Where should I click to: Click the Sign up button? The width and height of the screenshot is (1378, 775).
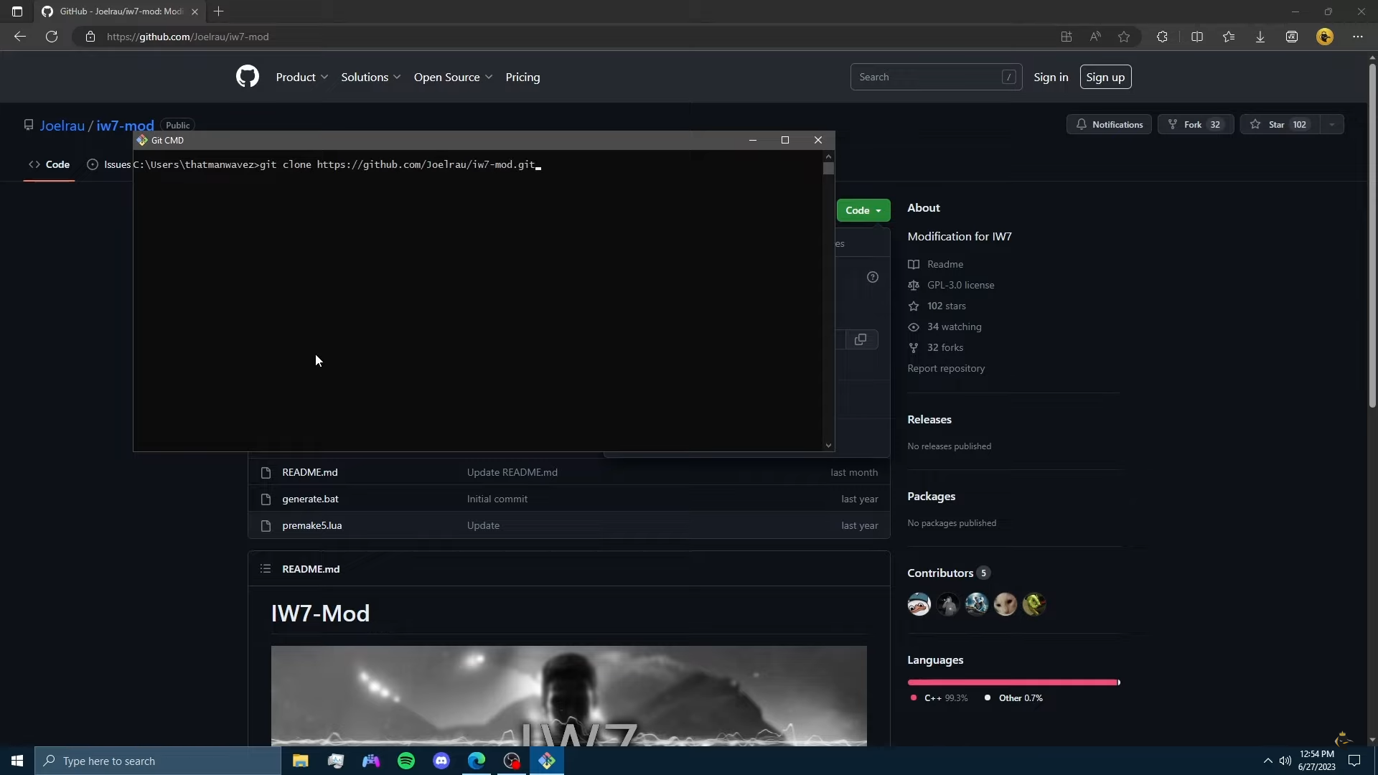(x=1105, y=77)
